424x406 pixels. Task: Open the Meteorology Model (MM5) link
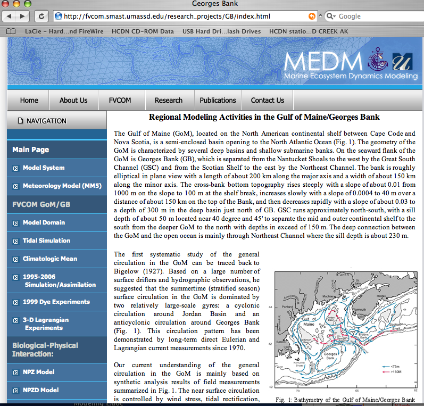tap(62, 186)
